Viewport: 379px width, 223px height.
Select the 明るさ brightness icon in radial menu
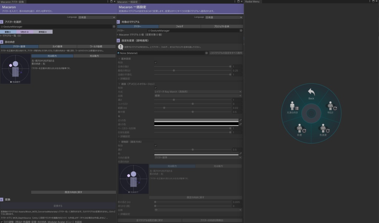tap(331, 106)
